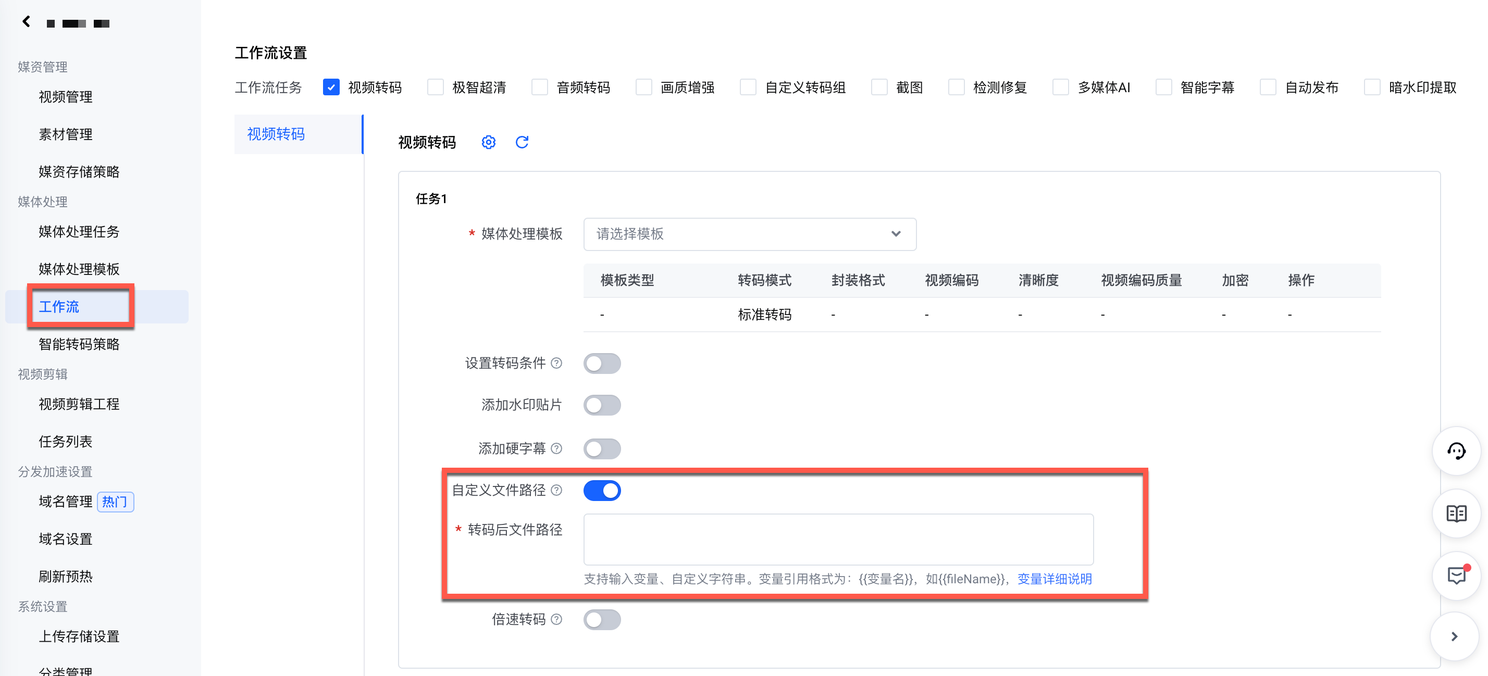This screenshot has width=1488, height=676.
Task: Open the customer service headset icon
Action: click(1456, 451)
